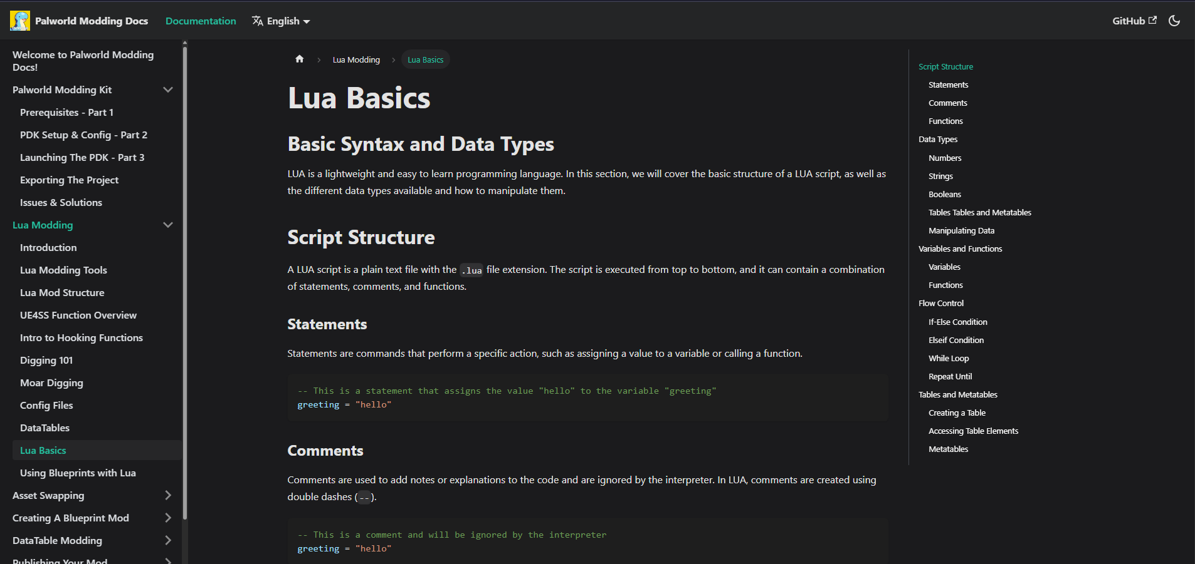Image resolution: width=1195 pixels, height=564 pixels.
Task: Jump to Numbers in contents
Action: [945, 158]
